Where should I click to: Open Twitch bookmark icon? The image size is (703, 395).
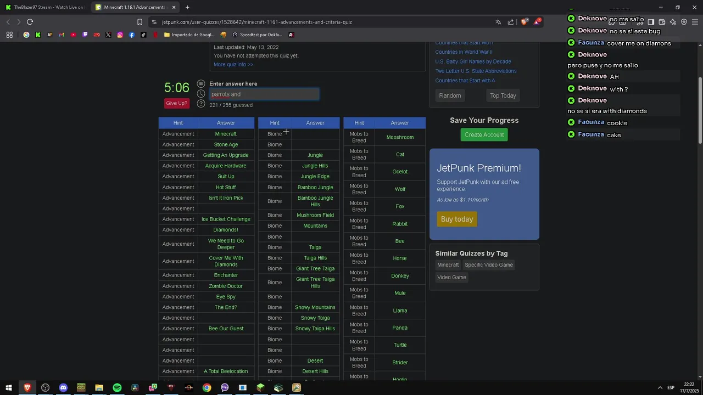click(85, 35)
